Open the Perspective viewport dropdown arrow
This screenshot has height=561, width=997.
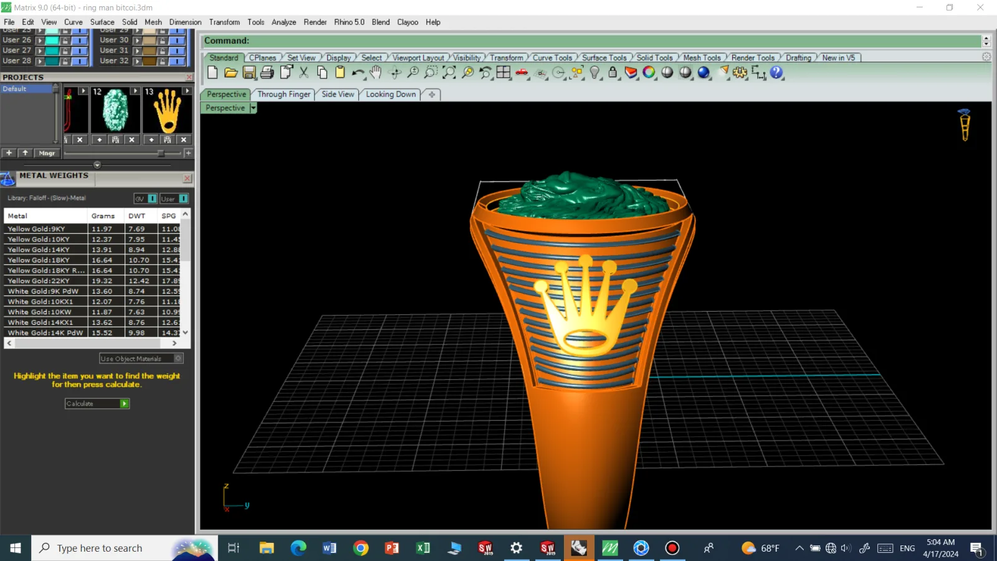(253, 108)
